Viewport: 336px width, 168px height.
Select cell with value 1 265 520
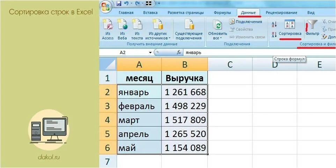pos(185,133)
